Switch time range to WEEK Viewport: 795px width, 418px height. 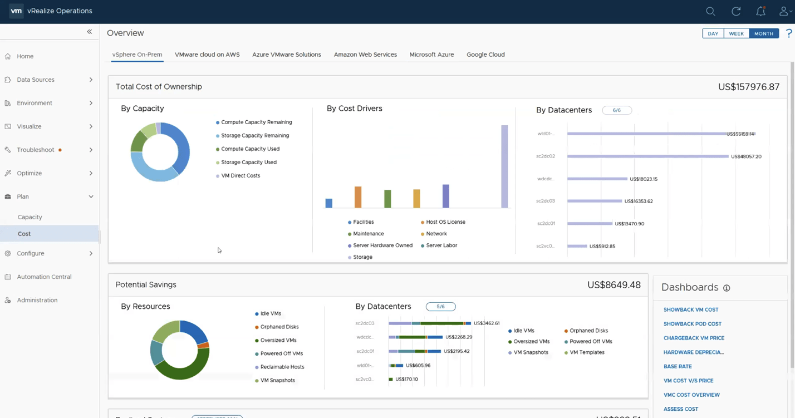pos(736,33)
